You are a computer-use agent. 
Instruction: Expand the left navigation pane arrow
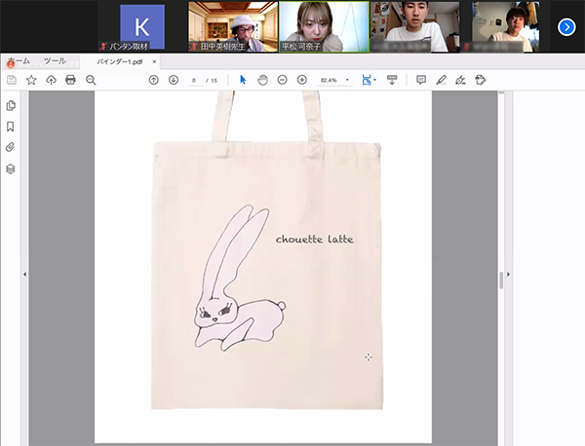(x=24, y=276)
